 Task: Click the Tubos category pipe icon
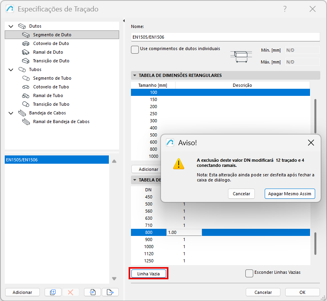22,69
